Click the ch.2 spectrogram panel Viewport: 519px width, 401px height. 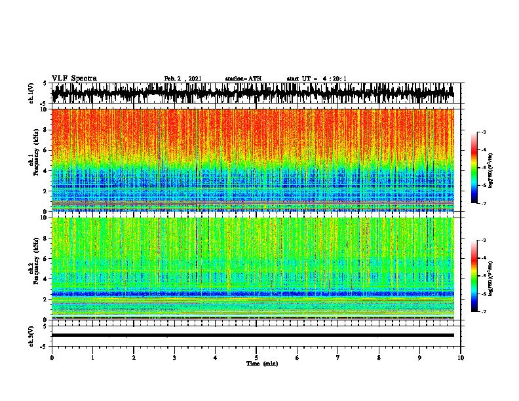[x=252, y=269]
